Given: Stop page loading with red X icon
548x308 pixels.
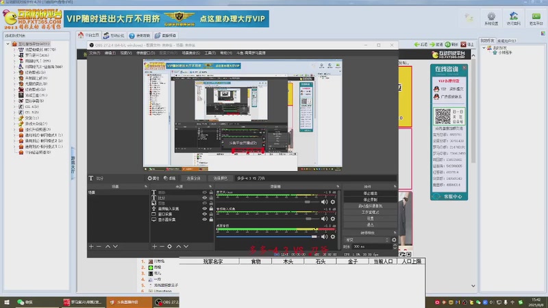Looking at the screenshot, I should point(467,44).
